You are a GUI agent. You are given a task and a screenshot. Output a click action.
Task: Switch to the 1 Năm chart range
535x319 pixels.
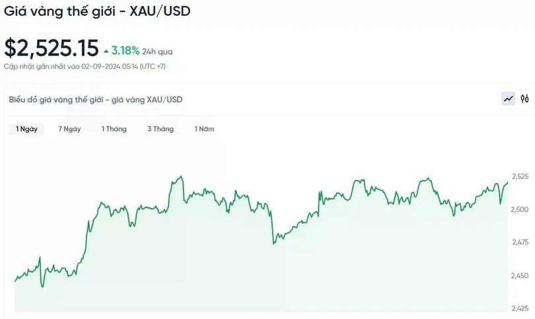204,129
